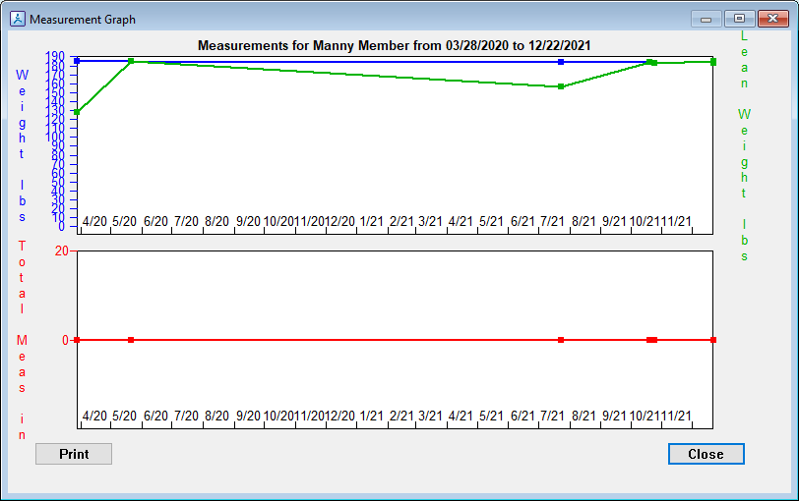The image size is (799, 501).
Task: Click the 20 value on the lower graph y-axis
Action: pos(61,250)
